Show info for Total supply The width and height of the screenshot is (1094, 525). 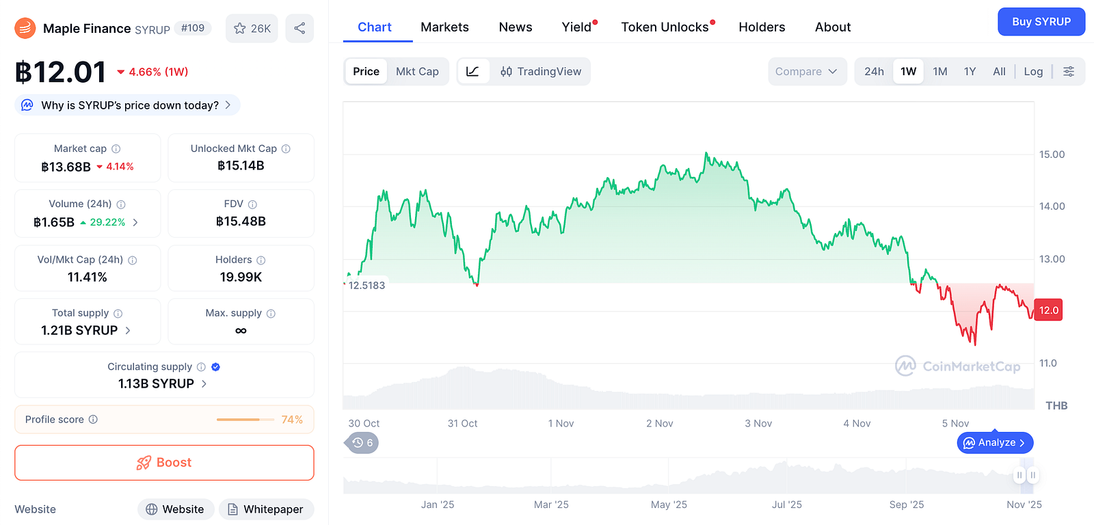tap(118, 313)
